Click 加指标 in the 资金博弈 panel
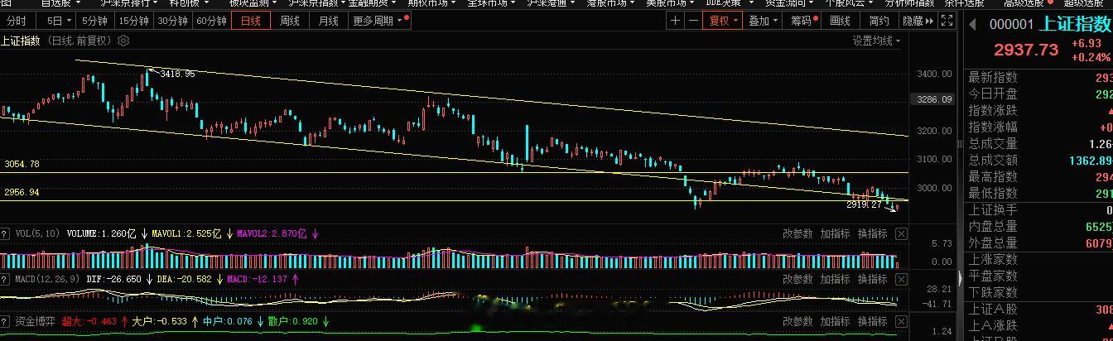This screenshot has width=1113, height=341. [x=835, y=321]
